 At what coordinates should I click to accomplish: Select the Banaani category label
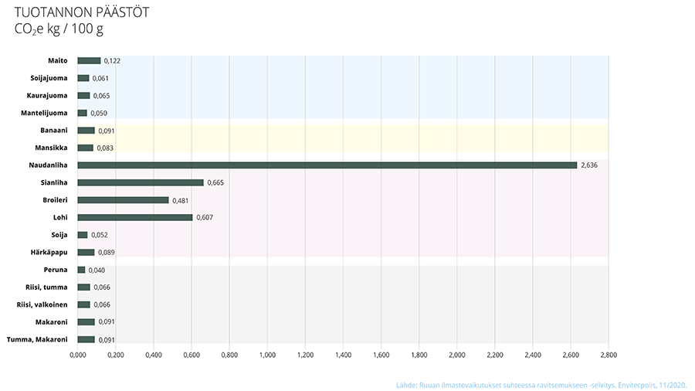point(53,130)
